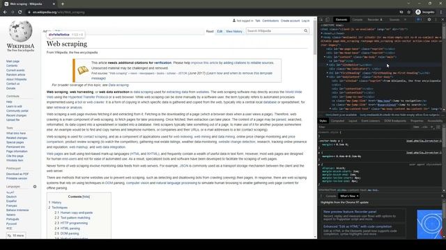
Task: Open language settings gear in sidebar
Action: pos(35,187)
